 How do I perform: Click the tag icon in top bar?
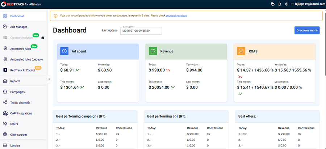[x=272, y=4]
